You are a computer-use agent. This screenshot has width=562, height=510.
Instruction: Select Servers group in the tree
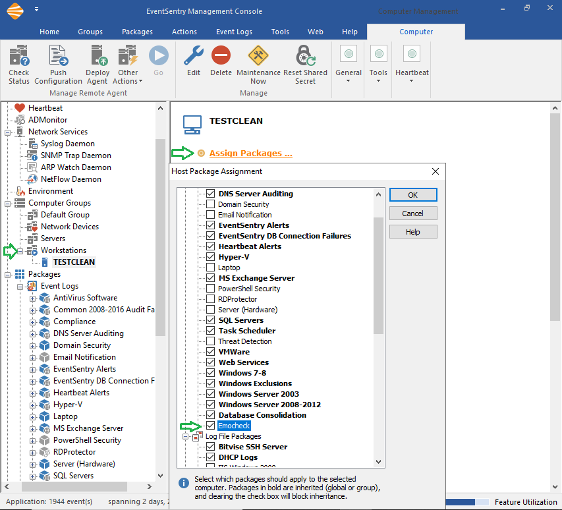53,238
